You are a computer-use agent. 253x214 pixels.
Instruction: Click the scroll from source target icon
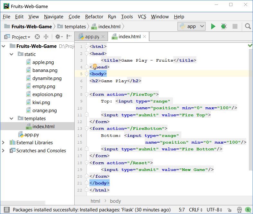click(x=37, y=37)
